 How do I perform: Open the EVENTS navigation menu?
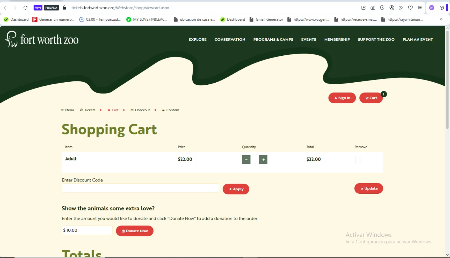(x=309, y=40)
